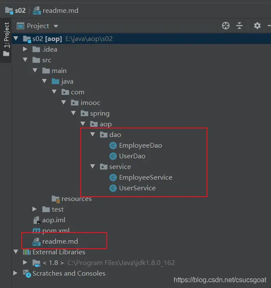Collapse the java folder arrow

pyautogui.click(x=44, y=81)
